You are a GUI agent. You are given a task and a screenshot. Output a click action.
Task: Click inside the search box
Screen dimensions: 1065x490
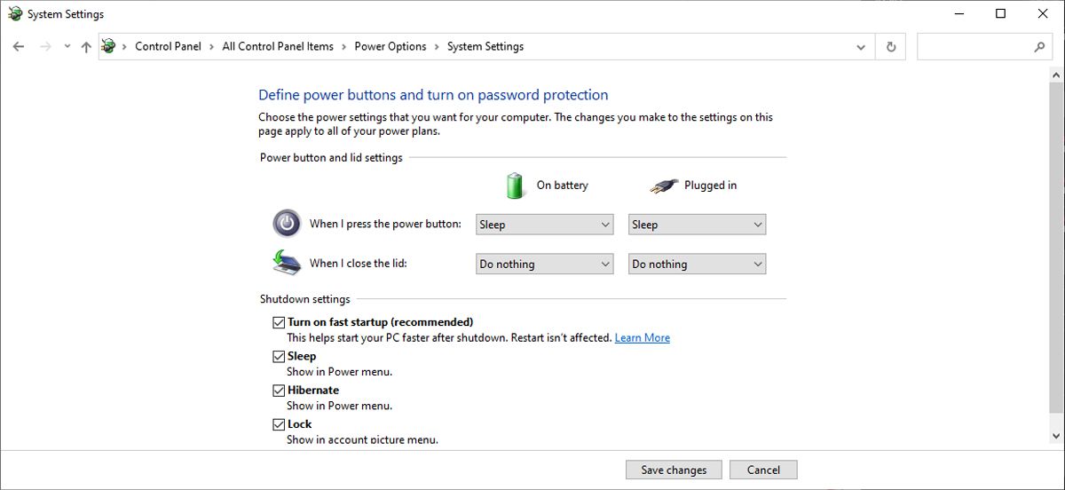pos(972,47)
